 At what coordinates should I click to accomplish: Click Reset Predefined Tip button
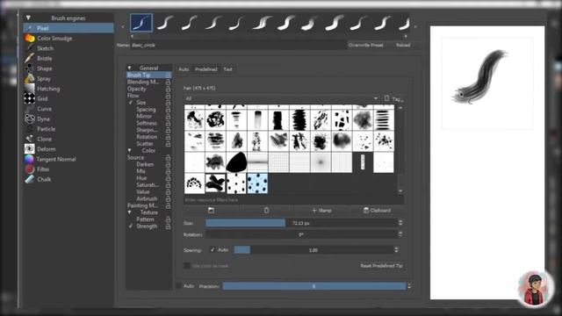pyautogui.click(x=381, y=266)
